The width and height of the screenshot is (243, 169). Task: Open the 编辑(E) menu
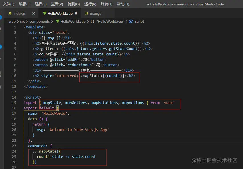[x=24, y=4]
